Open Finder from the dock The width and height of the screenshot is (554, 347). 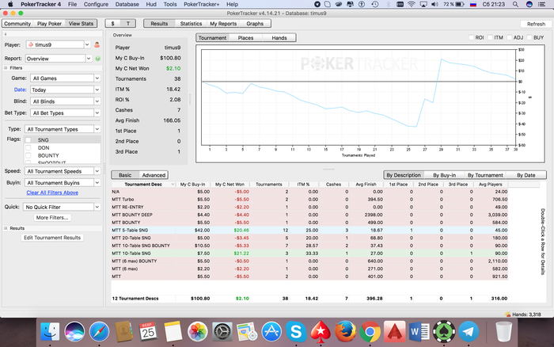[x=50, y=332]
